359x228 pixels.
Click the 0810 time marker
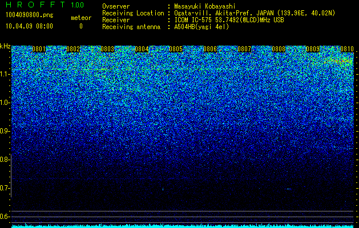[347, 49]
